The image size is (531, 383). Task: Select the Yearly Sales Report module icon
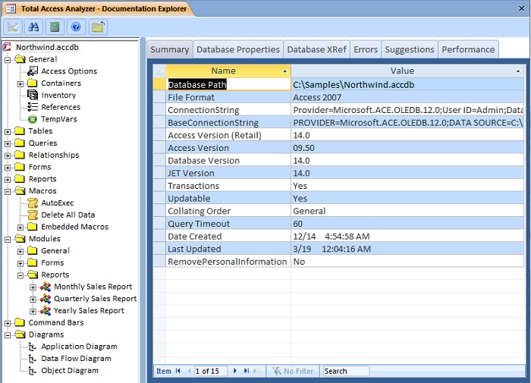click(x=46, y=310)
